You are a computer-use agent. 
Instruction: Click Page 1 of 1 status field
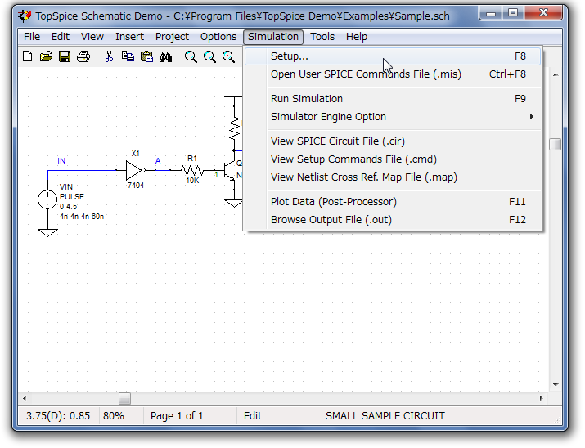[191, 415]
